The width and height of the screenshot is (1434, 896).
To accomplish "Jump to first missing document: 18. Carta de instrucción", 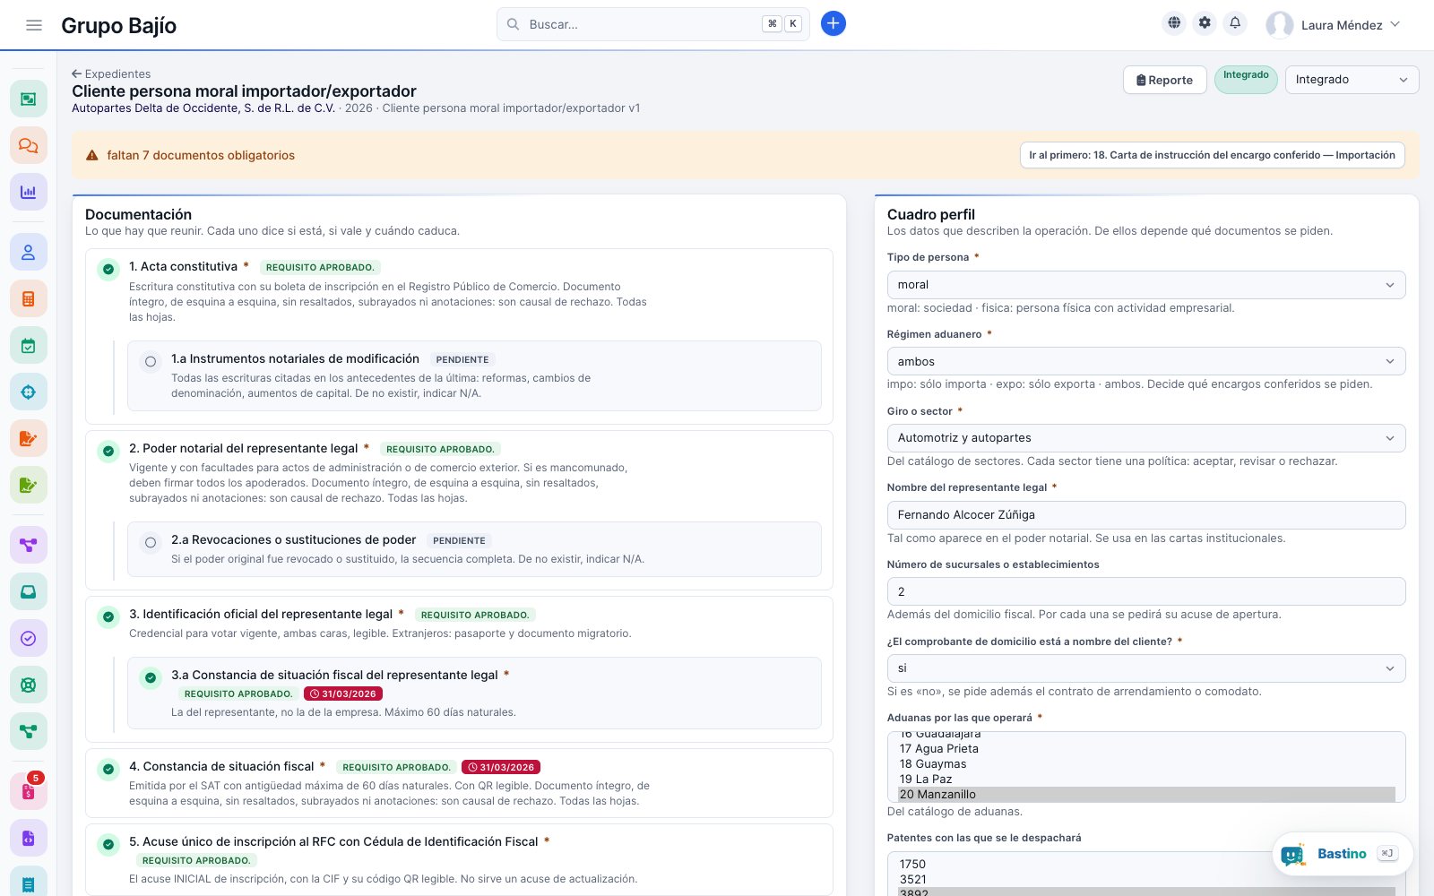I will 1212,155.
